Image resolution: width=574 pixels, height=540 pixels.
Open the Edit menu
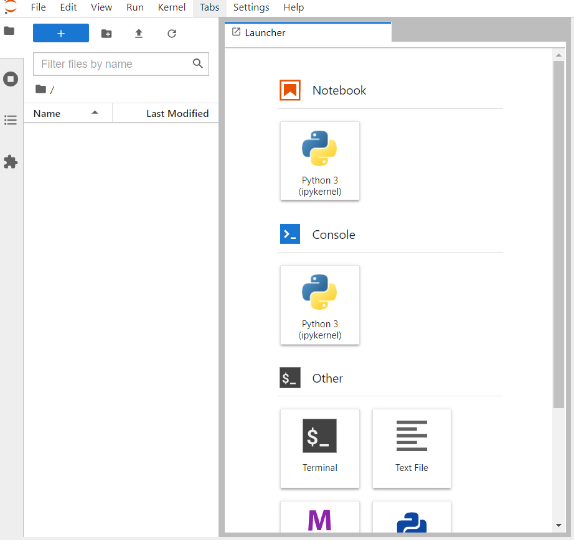tap(68, 7)
